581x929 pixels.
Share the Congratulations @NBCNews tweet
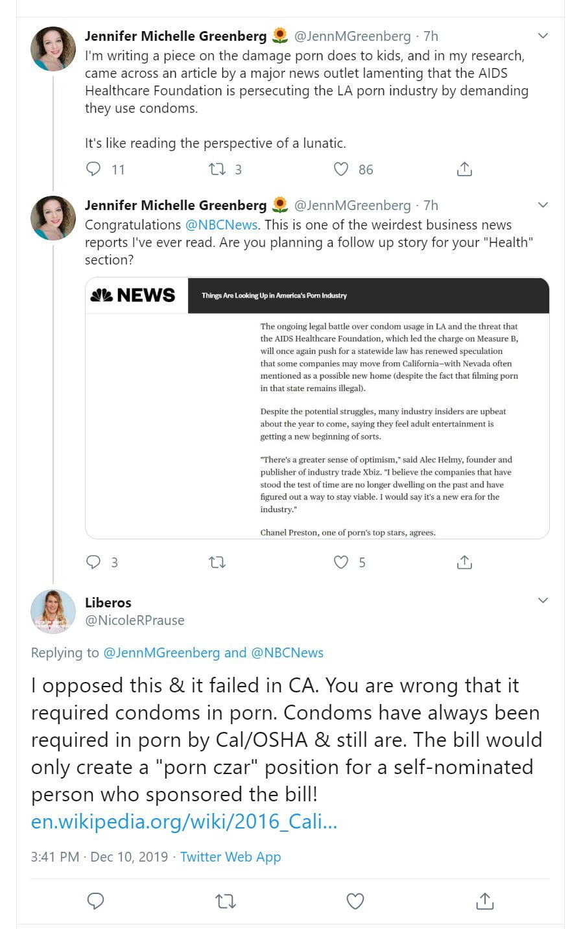click(464, 562)
